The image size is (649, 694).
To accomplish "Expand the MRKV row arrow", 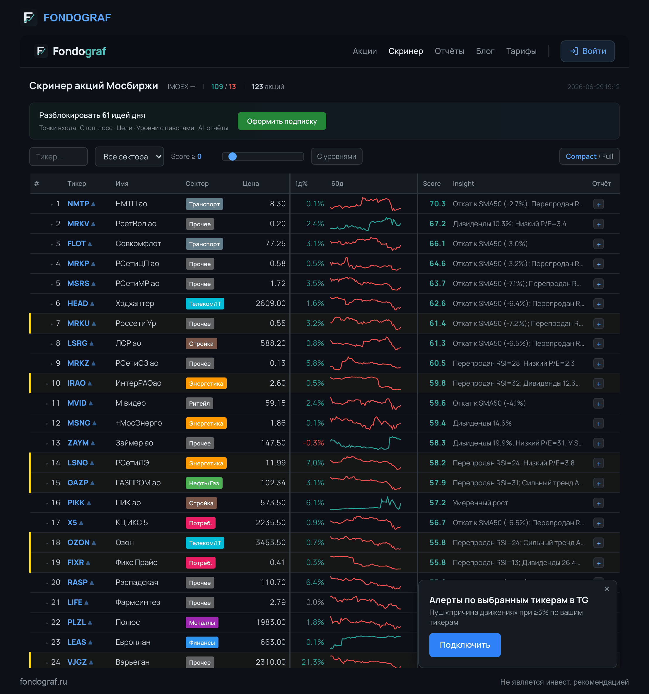I will click(x=52, y=224).
